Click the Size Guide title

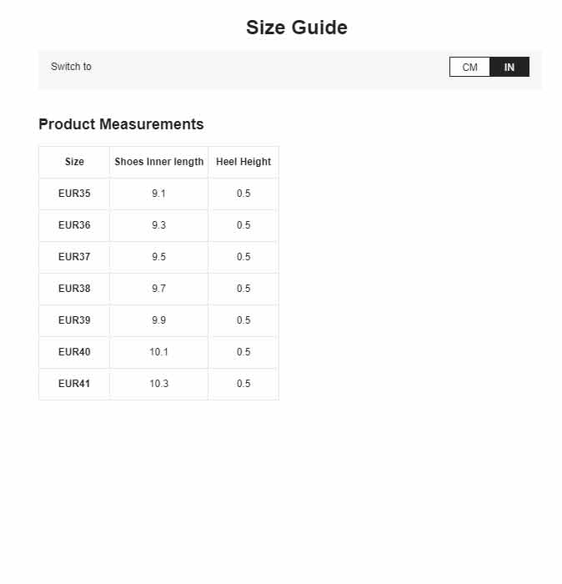[x=297, y=28]
